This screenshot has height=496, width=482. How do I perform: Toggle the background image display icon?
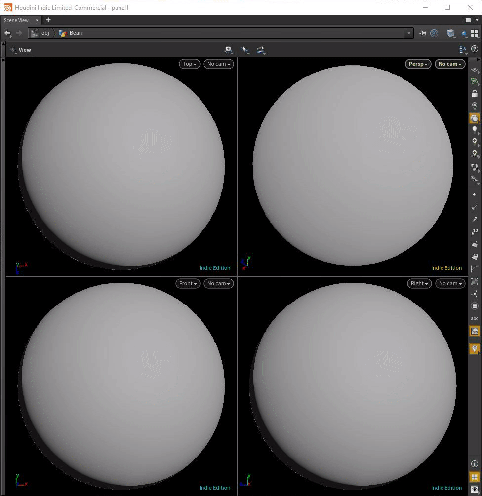pos(475,331)
